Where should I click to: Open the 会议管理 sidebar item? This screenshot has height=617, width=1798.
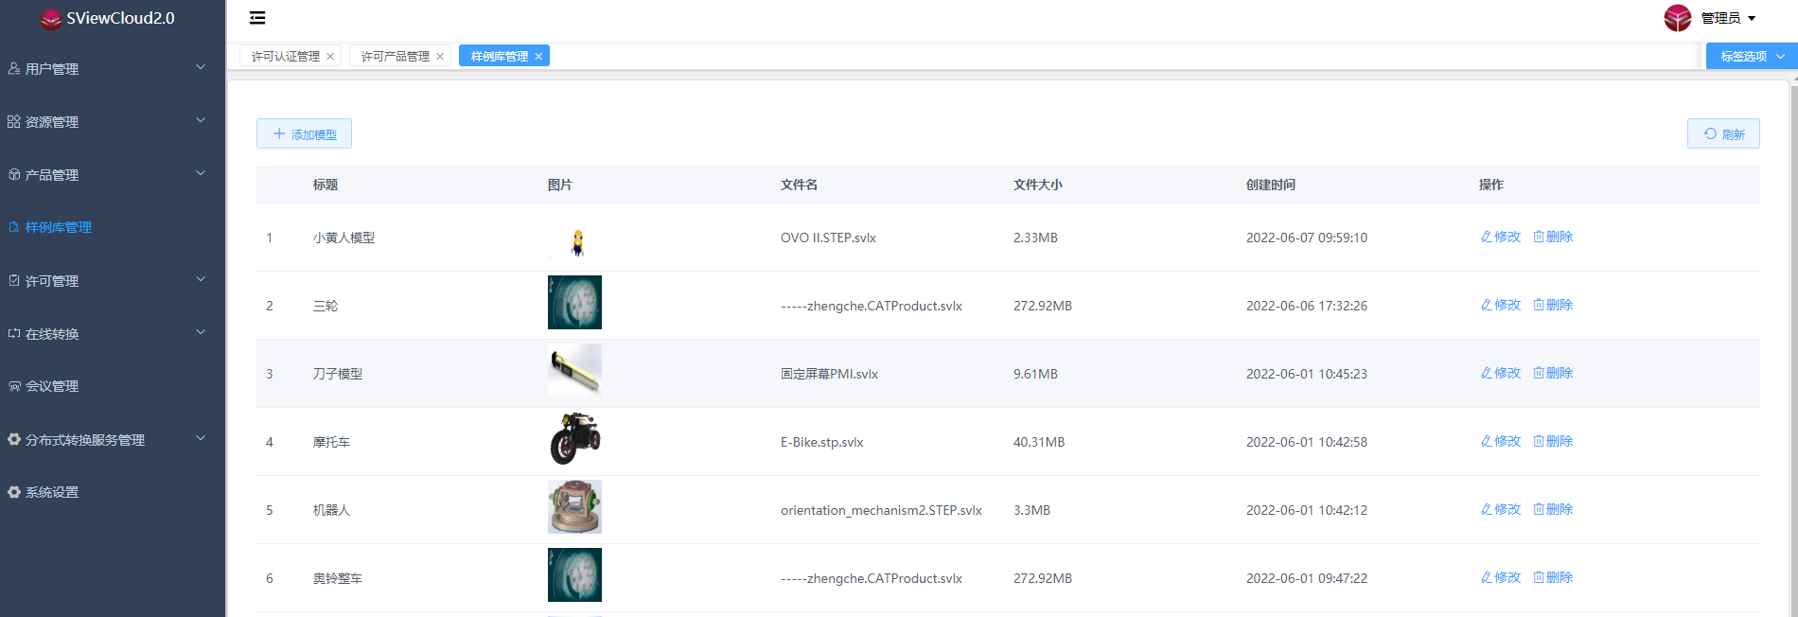point(113,386)
